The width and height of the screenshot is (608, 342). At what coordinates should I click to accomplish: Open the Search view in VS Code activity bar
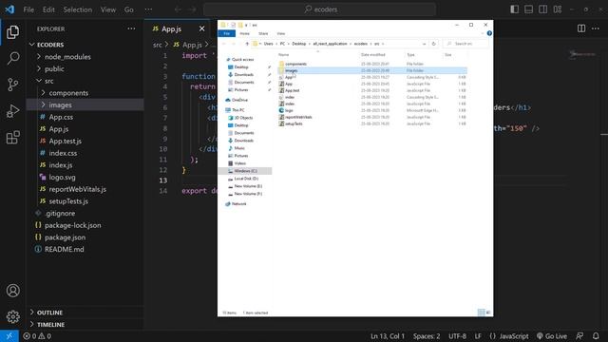12,58
